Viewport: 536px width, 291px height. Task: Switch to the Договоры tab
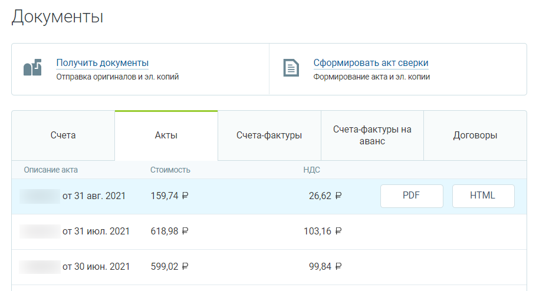(x=475, y=135)
